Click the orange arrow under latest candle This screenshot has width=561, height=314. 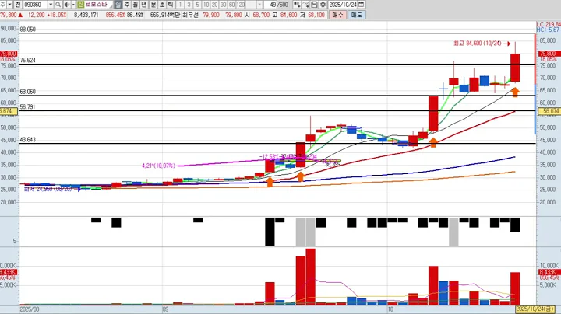click(x=515, y=92)
